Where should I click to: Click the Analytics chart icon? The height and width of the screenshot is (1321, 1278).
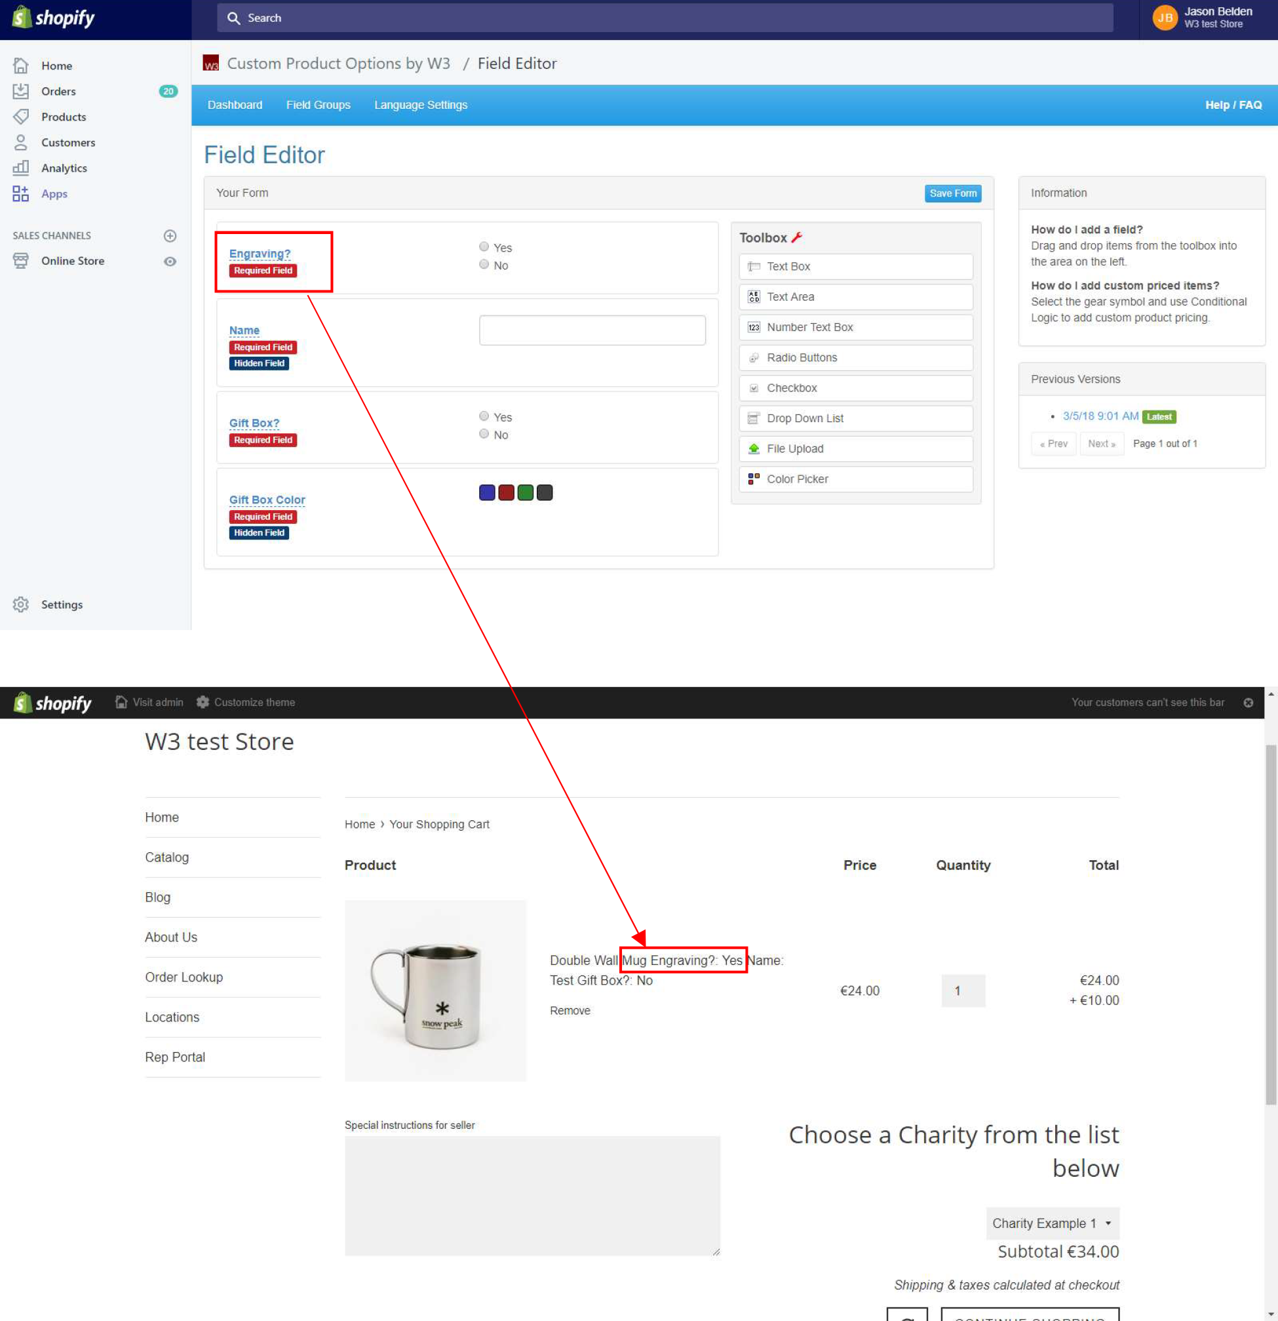click(x=21, y=168)
